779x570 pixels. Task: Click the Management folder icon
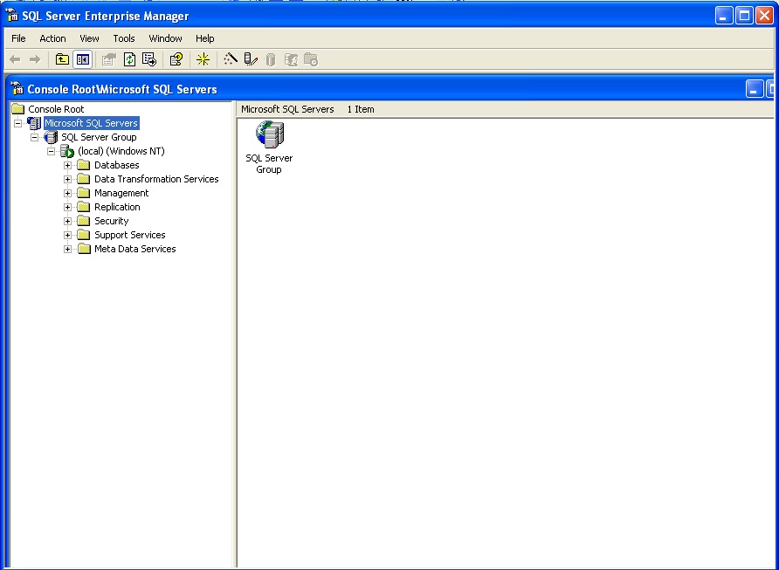tap(84, 193)
